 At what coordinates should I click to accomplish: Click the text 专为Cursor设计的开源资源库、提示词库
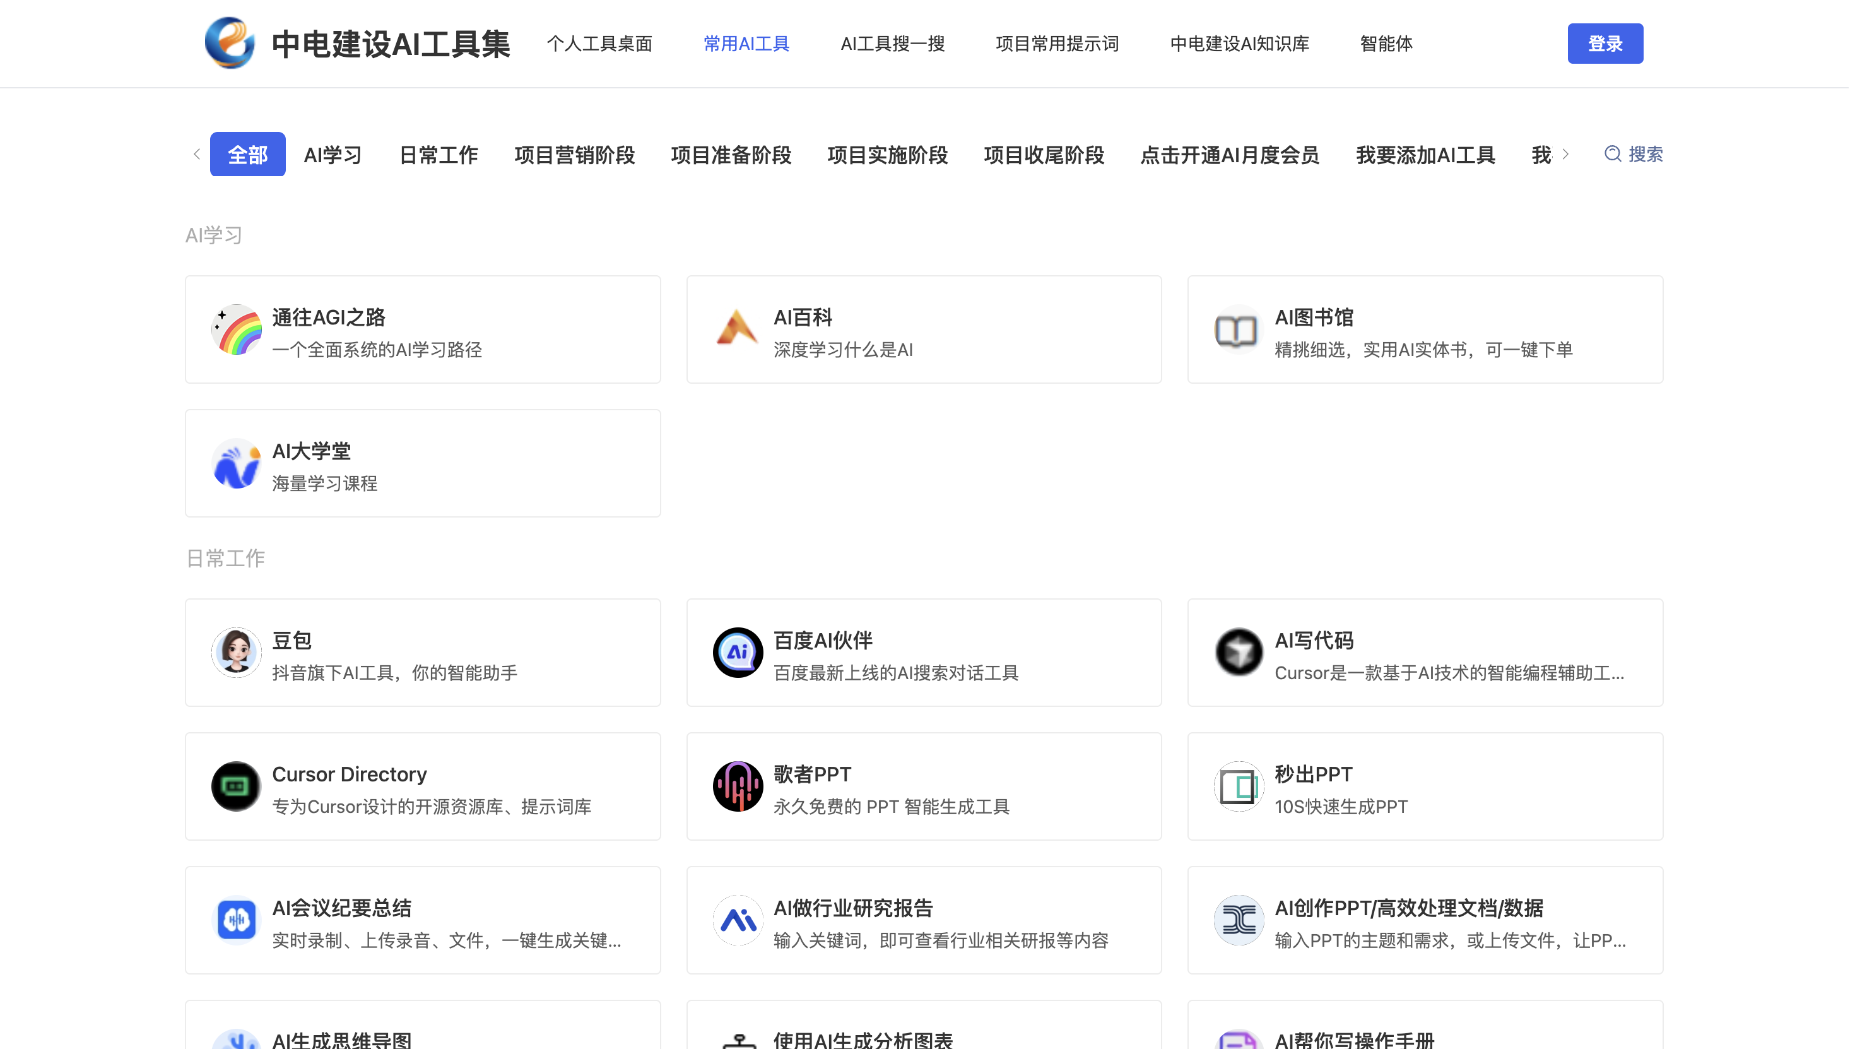433,809
